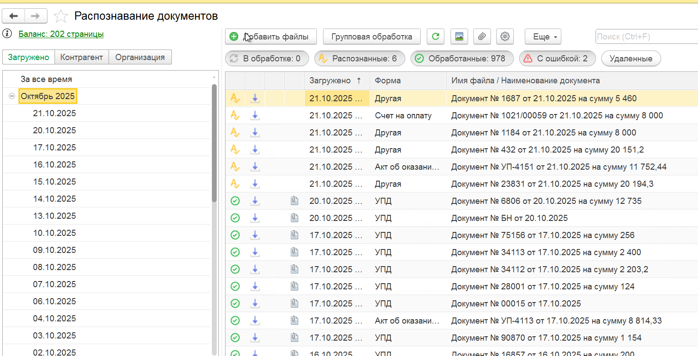Open the 'Баланс: 202 страницы' link
This screenshot has height=356, width=698.
coord(61,34)
